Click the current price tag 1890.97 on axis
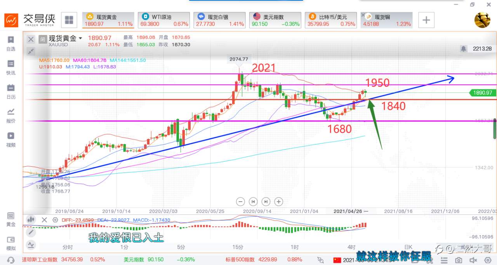Screen dimensions: 497x265 [483, 92]
